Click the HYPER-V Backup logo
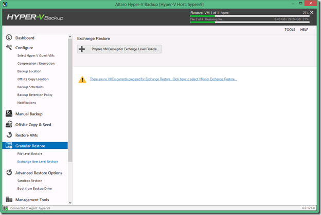The width and height of the screenshot is (321, 215). [35, 17]
